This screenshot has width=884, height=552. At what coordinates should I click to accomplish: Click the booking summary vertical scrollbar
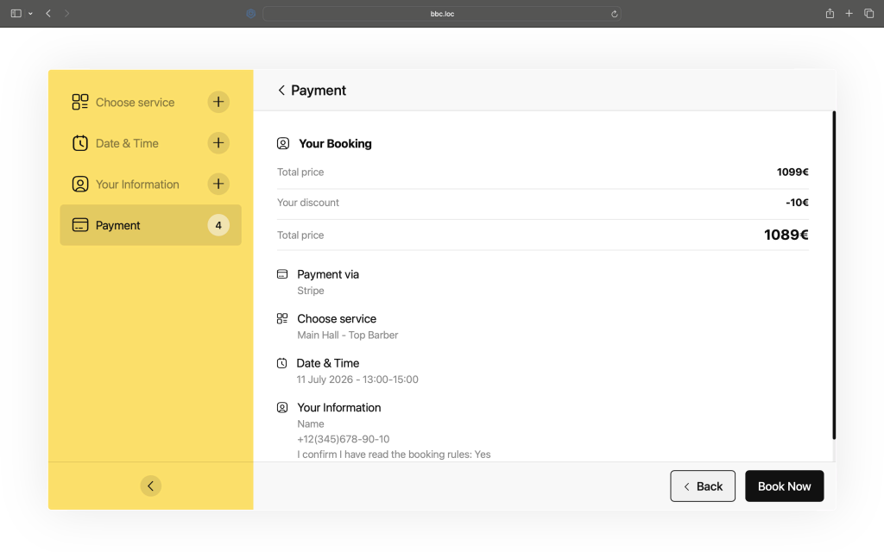834,275
